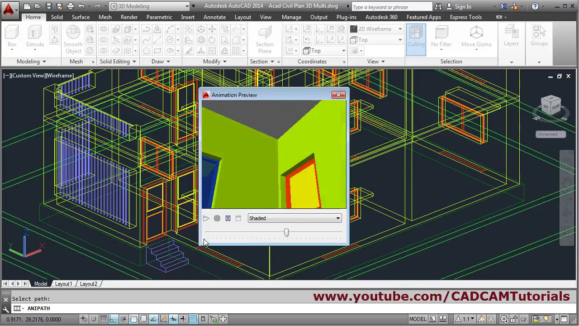Click the customization wrench icon by command line
The width and height of the screenshot is (579, 326).
[x=5, y=309]
